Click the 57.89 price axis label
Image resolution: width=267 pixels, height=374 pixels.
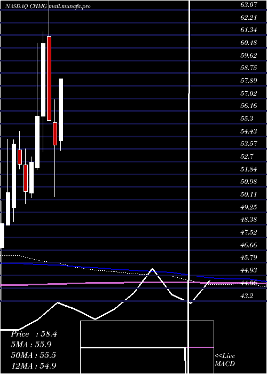[x=249, y=80]
